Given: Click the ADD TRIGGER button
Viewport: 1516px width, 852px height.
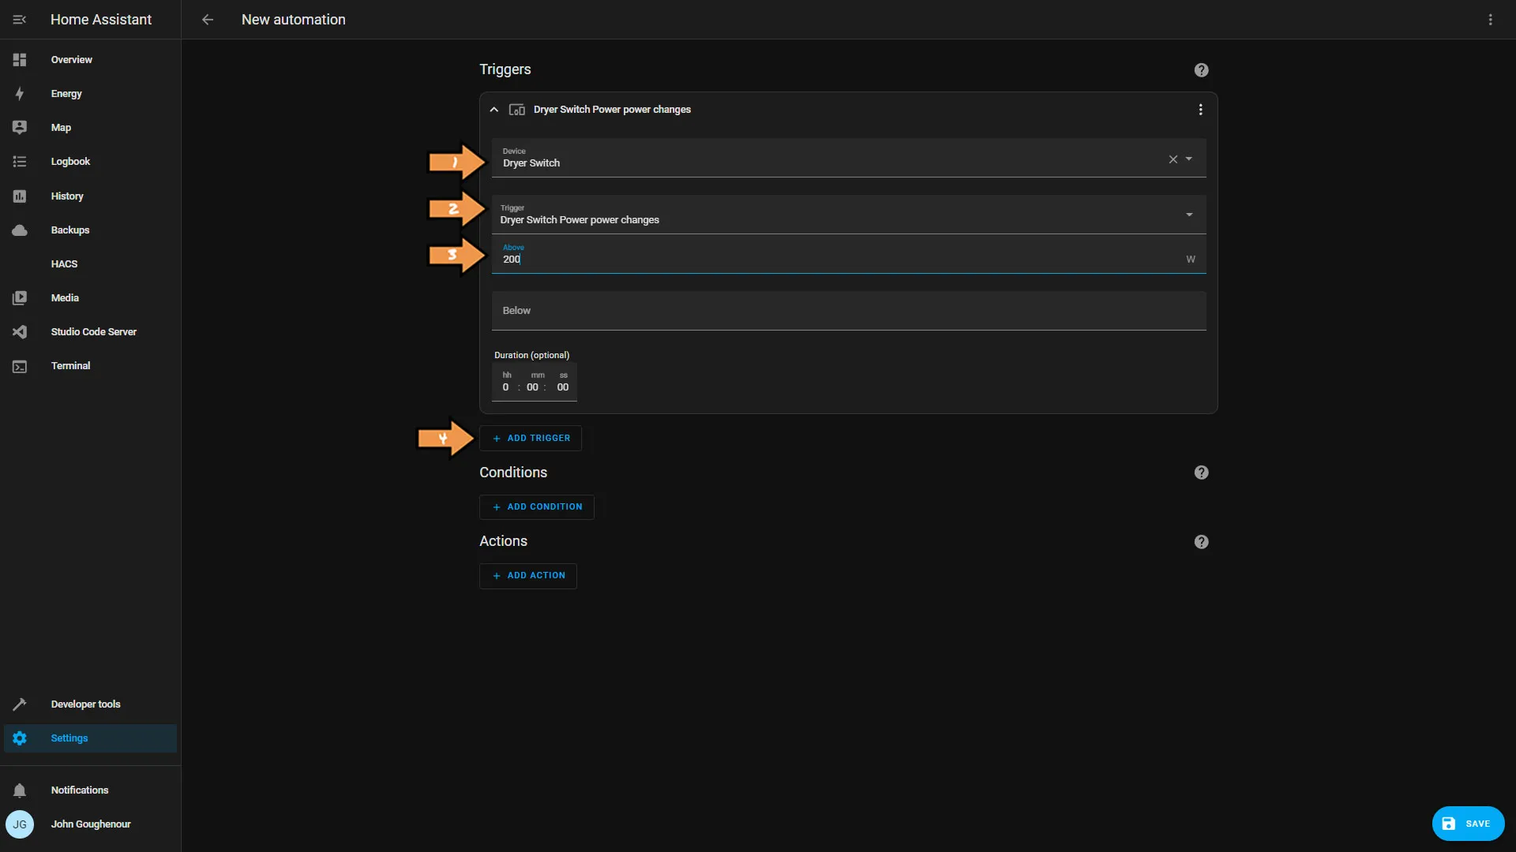Looking at the screenshot, I should tap(531, 438).
